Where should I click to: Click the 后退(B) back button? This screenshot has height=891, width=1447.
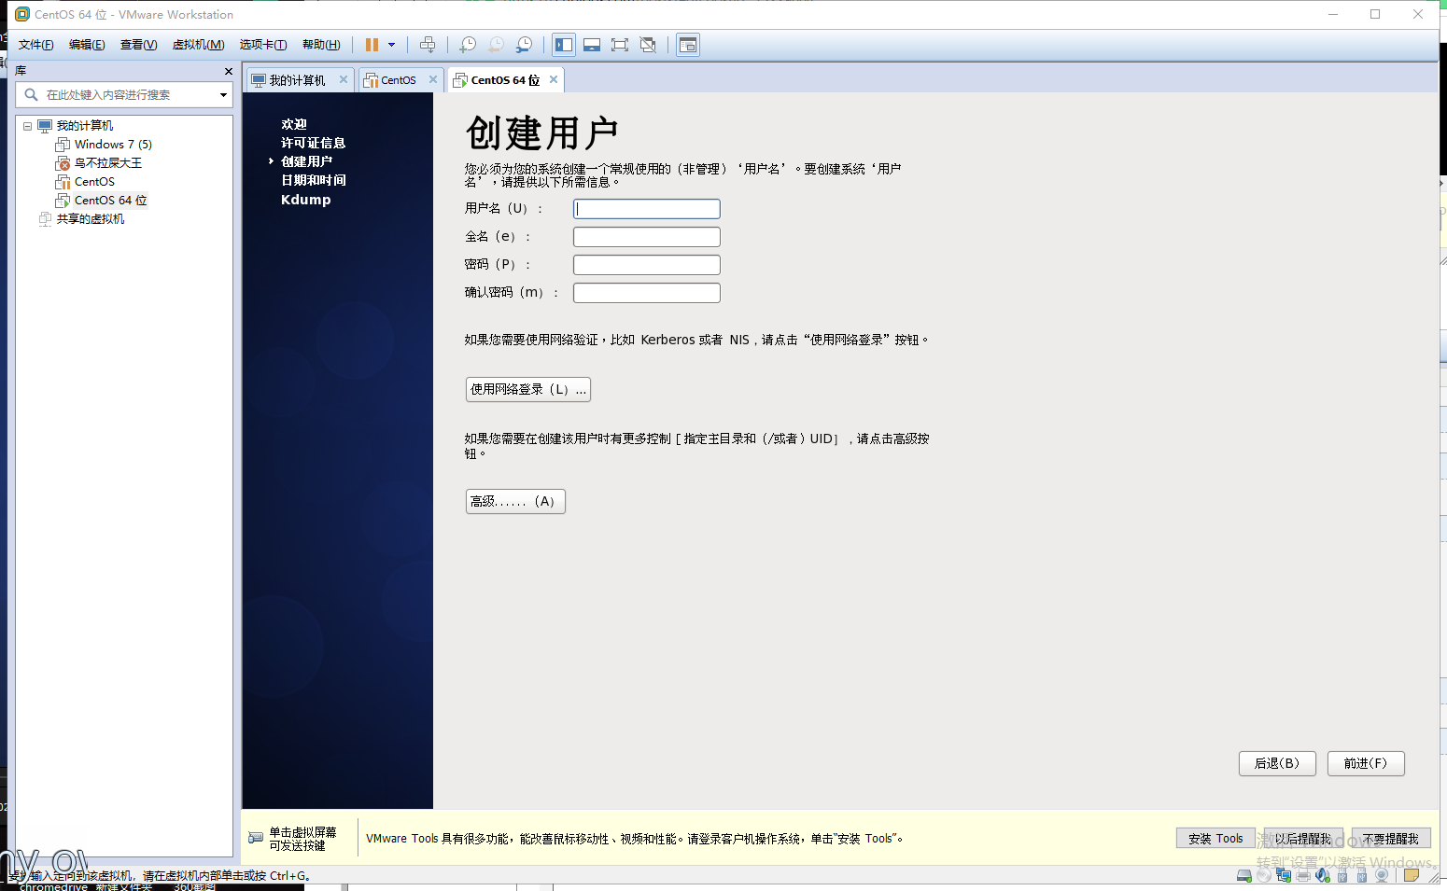click(x=1277, y=763)
